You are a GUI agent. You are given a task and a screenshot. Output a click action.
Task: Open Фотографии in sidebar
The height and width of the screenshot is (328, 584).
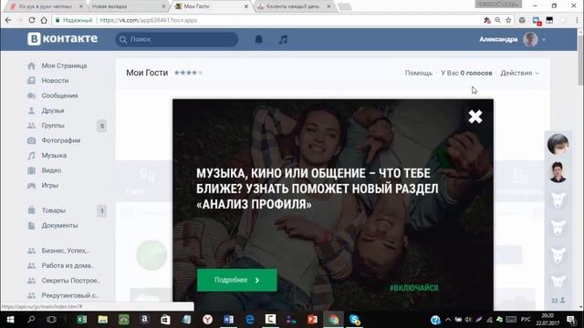point(61,140)
